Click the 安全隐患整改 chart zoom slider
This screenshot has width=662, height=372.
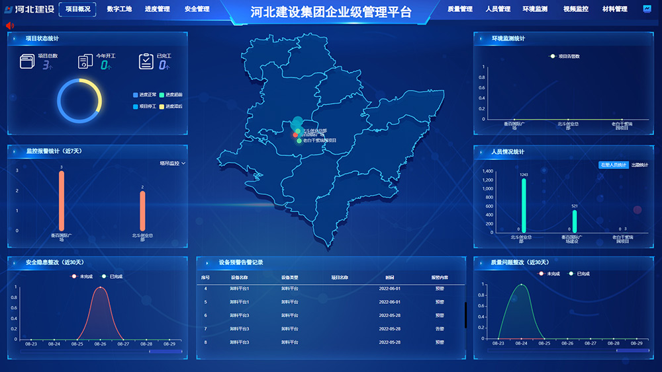point(165,352)
